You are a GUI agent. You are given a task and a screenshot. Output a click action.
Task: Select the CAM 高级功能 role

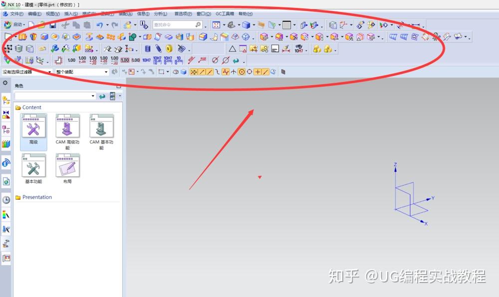tap(67, 132)
